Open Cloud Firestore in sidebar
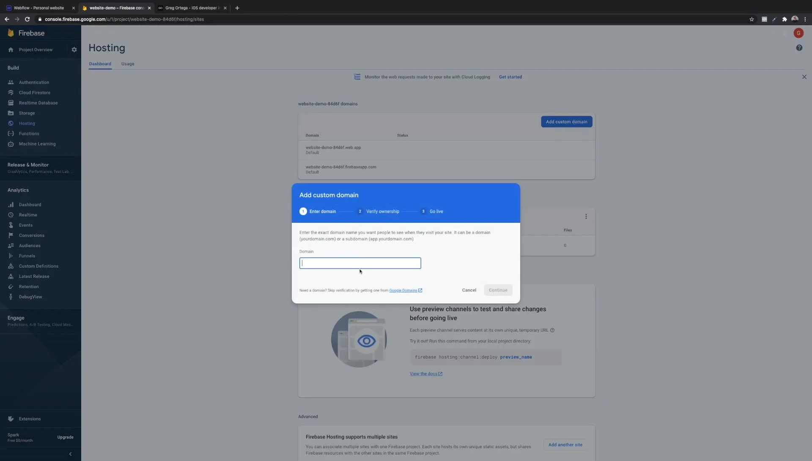Viewport: 812px width, 461px height. click(x=34, y=93)
